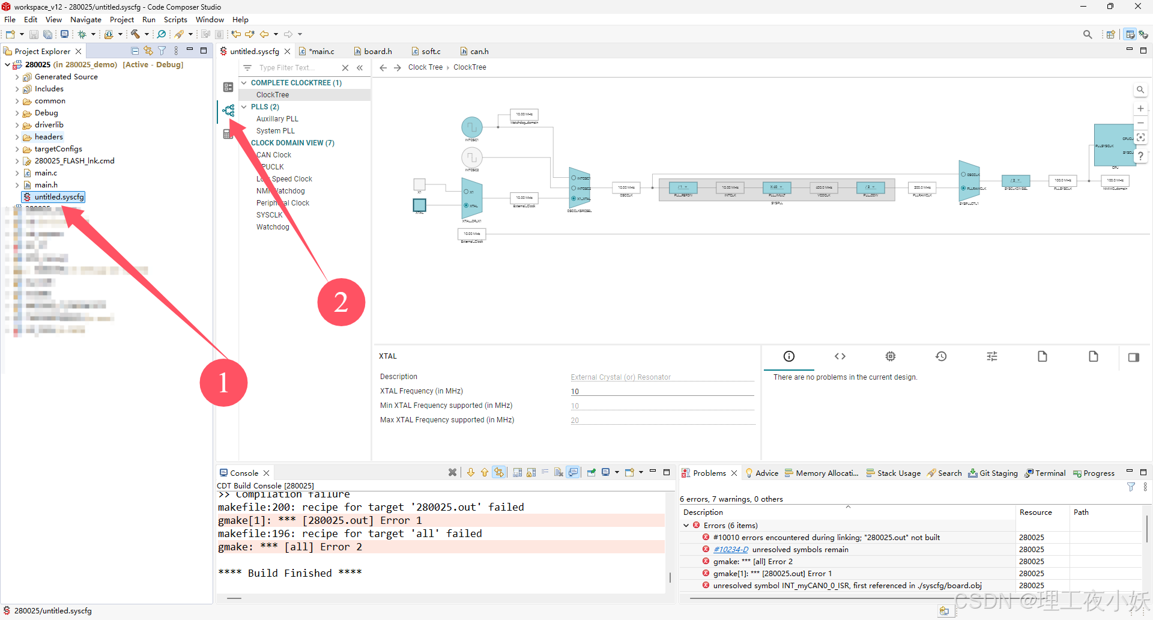Switch to the Memory Allocation tab
Image resolution: width=1153 pixels, height=620 pixels.
(x=822, y=473)
